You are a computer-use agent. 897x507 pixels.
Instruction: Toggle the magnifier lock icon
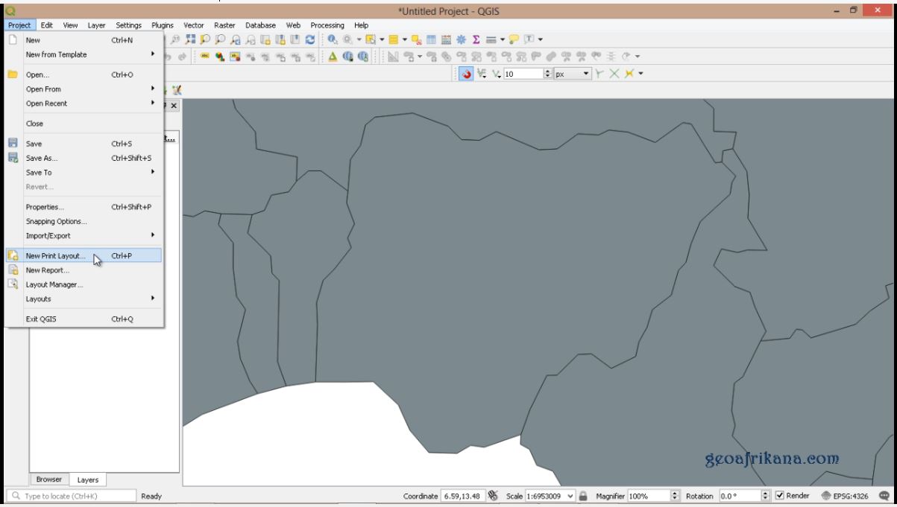point(584,495)
